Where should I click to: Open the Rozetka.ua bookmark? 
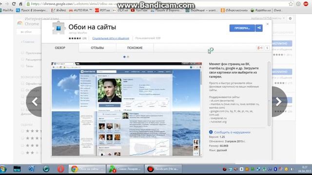point(261,10)
